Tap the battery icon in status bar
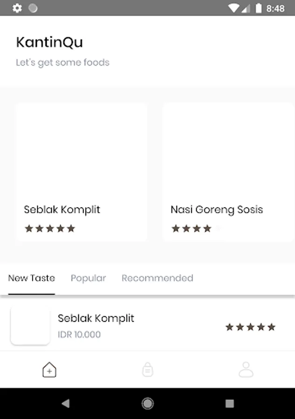Viewport: 295px width, 419px height. tap(258, 8)
